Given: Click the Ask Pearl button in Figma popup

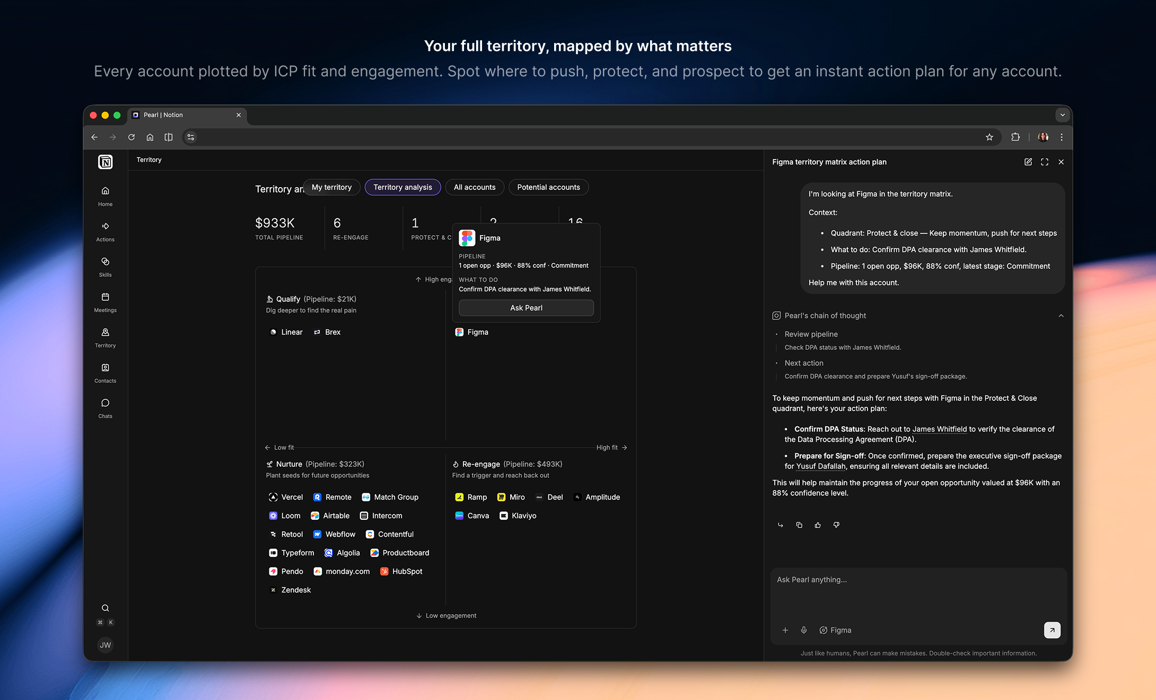Looking at the screenshot, I should [526, 308].
